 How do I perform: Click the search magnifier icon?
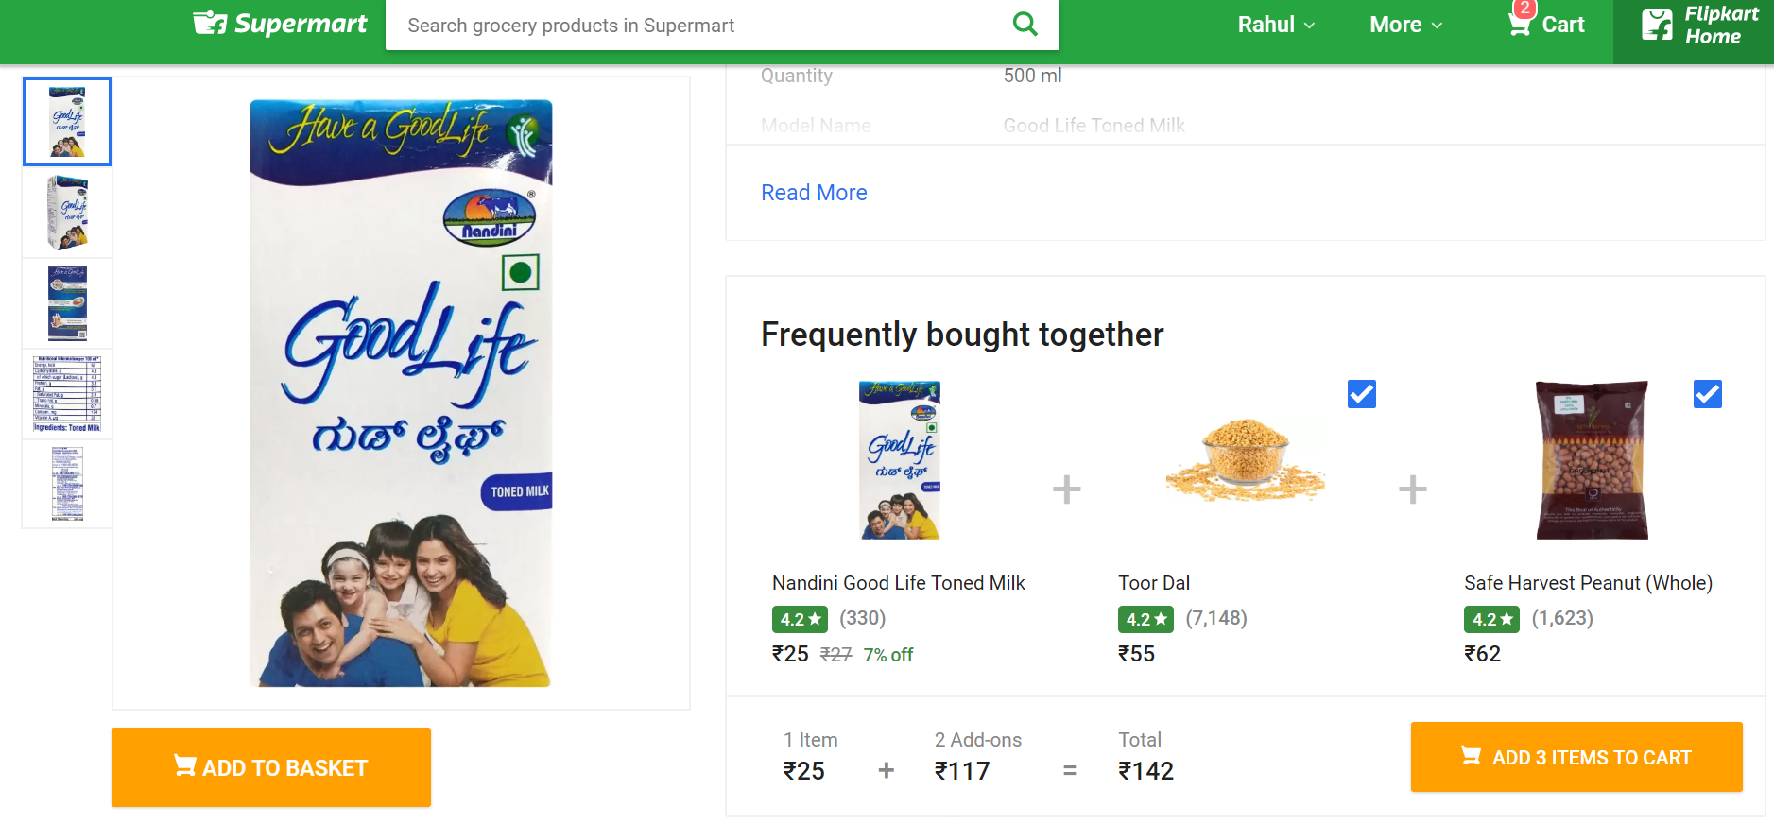coord(1025,25)
